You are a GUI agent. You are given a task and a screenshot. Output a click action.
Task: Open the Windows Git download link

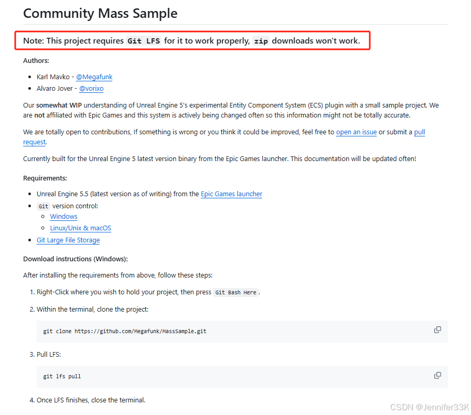pyautogui.click(x=63, y=216)
